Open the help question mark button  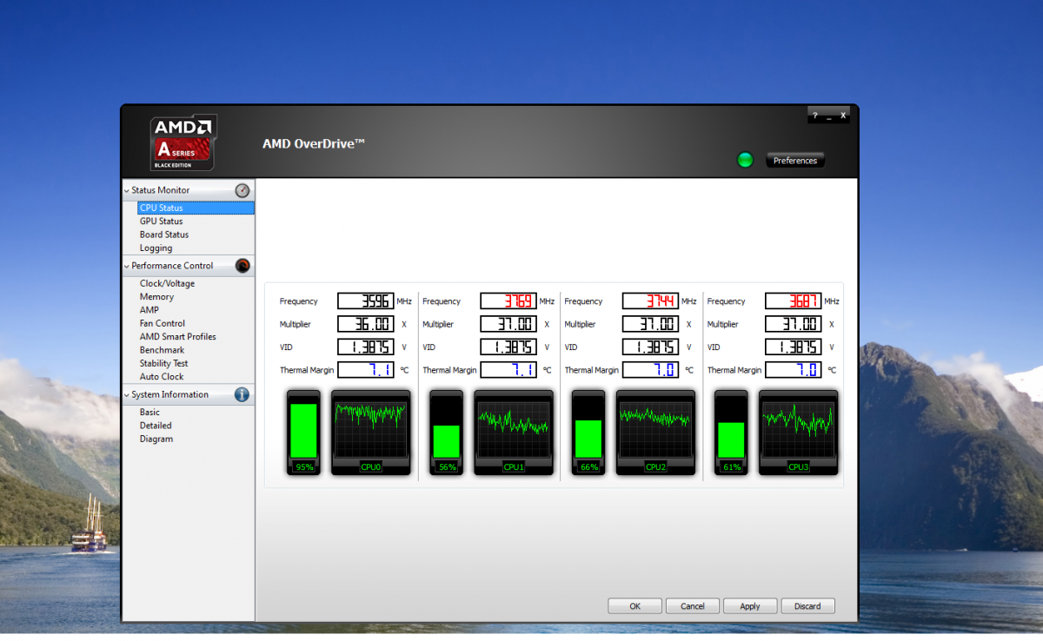pyautogui.click(x=815, y=116)
